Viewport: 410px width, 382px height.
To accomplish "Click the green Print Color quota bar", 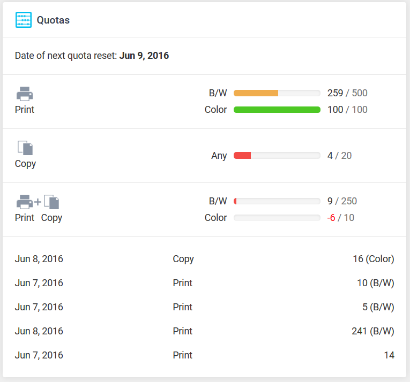I will [277, 110].
